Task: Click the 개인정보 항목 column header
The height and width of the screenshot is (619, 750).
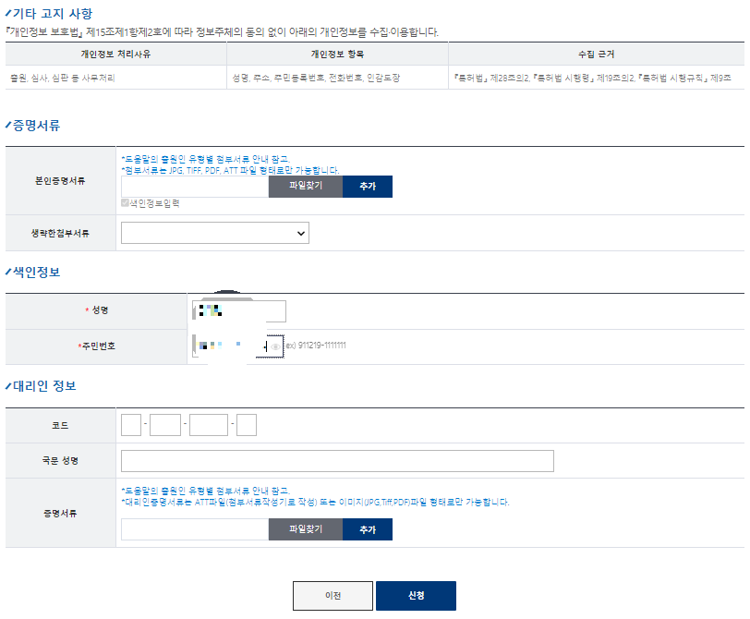Action: click(337, 55)
